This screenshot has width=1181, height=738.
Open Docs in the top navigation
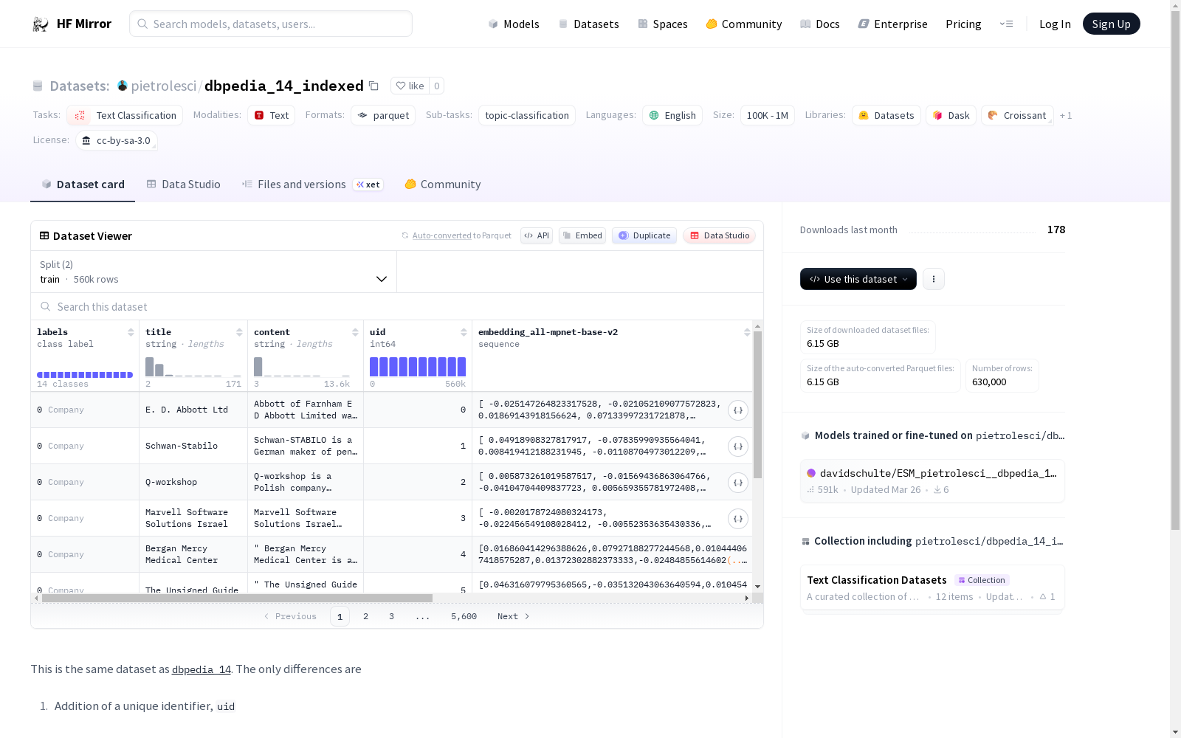pyautogui.click(x=820, y=24)
